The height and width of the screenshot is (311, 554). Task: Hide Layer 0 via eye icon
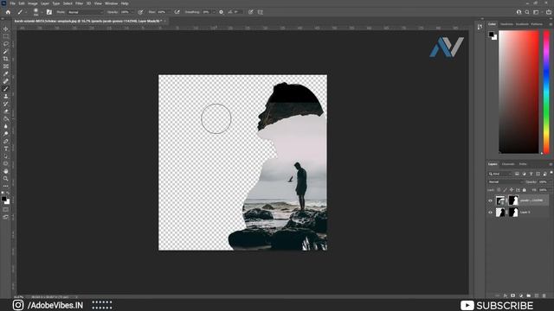490,213
